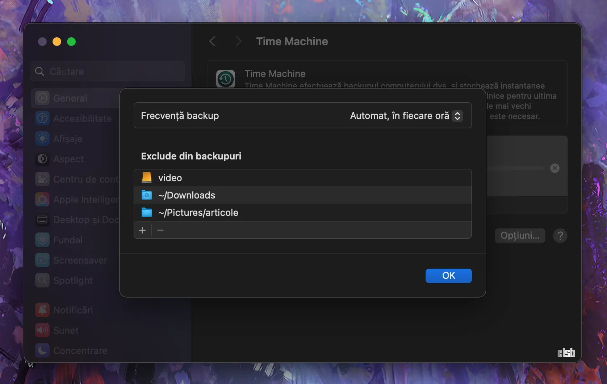Open Centru de control sidebar item
The width and height of the screenshot is (607, 384).
pyautogui.click(x=75, y=179)
